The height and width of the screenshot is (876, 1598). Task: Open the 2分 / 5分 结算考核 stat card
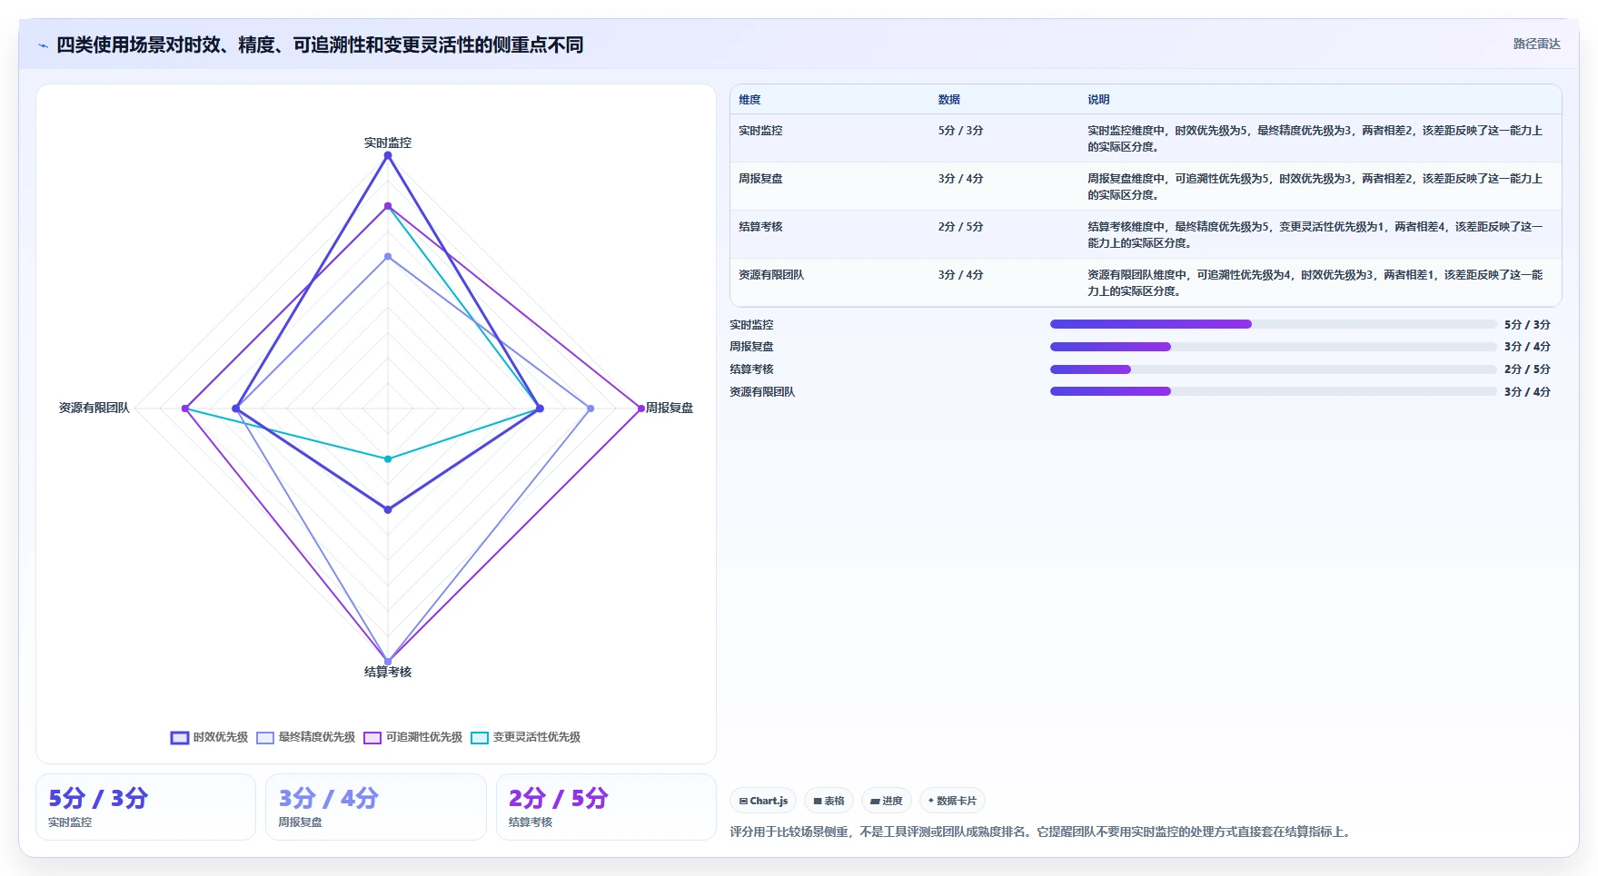pos(606,807)
